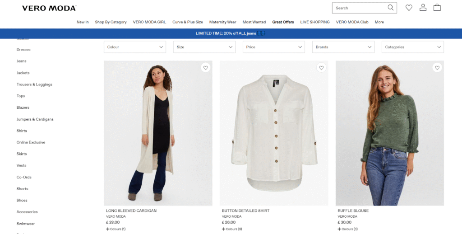Expand colours for Long Sleeved Cardigan

[x=116, y=229]
